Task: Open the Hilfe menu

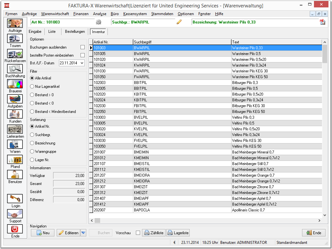Action: click(219, 14)
